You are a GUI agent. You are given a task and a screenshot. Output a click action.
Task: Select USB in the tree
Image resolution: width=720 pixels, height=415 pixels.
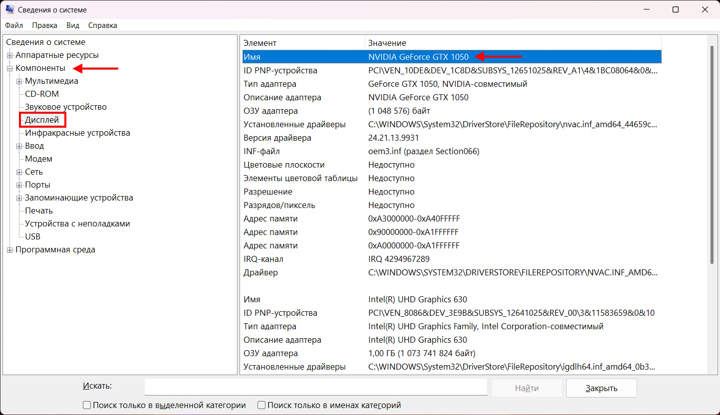pyautogui.click(x=33, y=237)
